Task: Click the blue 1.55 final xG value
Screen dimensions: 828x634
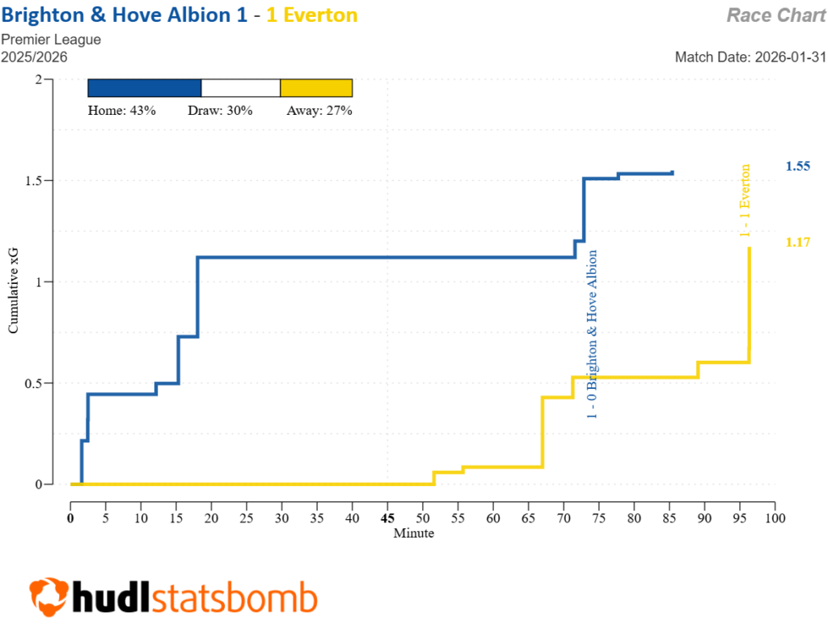Action: [797, 167]
